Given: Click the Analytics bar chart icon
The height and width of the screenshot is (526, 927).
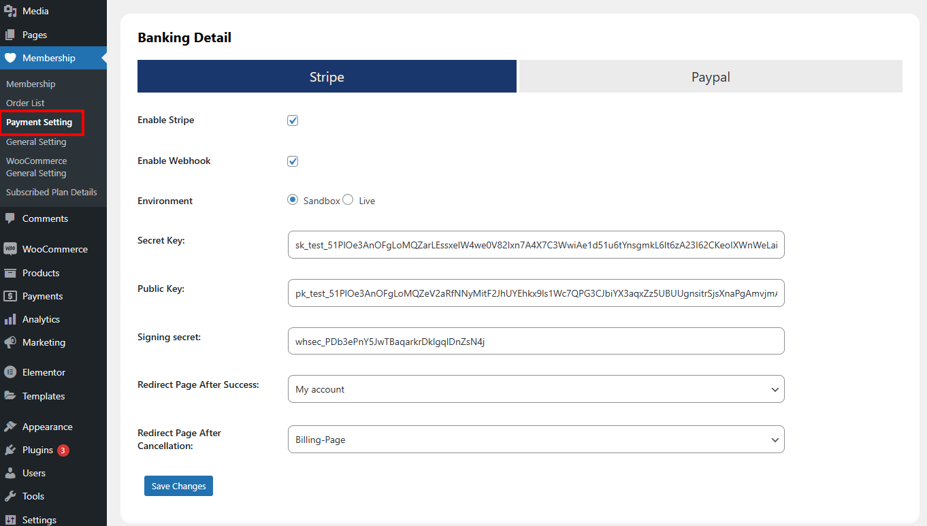Looking at the screenshot, I should click(10, 319).
